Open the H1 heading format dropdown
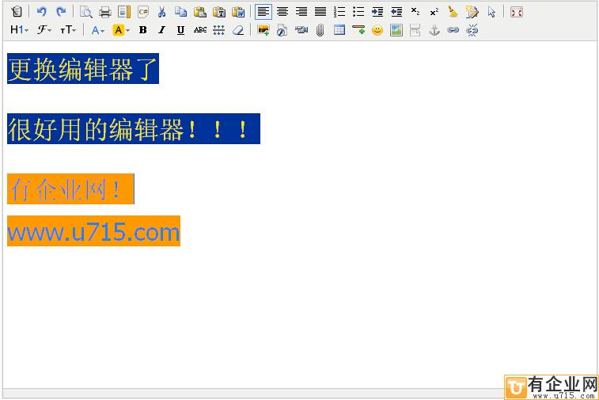 pyautogui.click(x=20, y=30)
